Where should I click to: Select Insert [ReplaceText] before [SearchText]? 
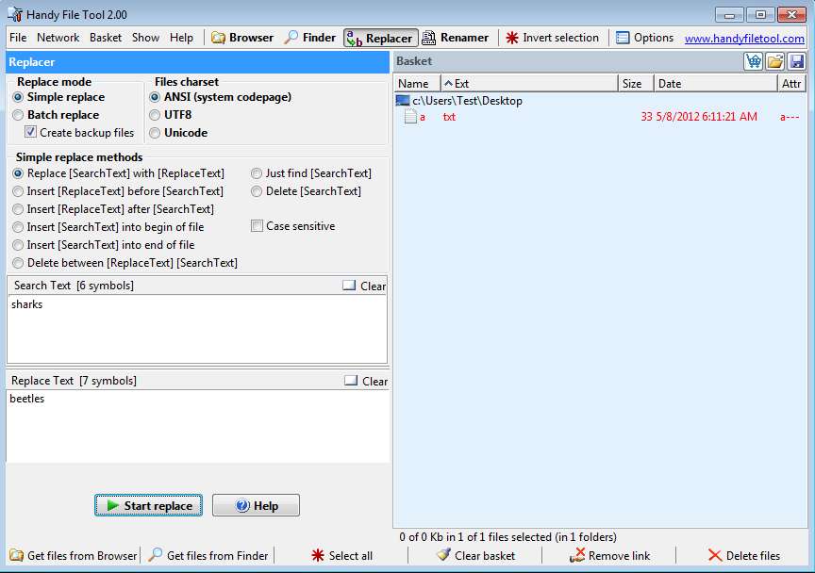pos(118,191)
